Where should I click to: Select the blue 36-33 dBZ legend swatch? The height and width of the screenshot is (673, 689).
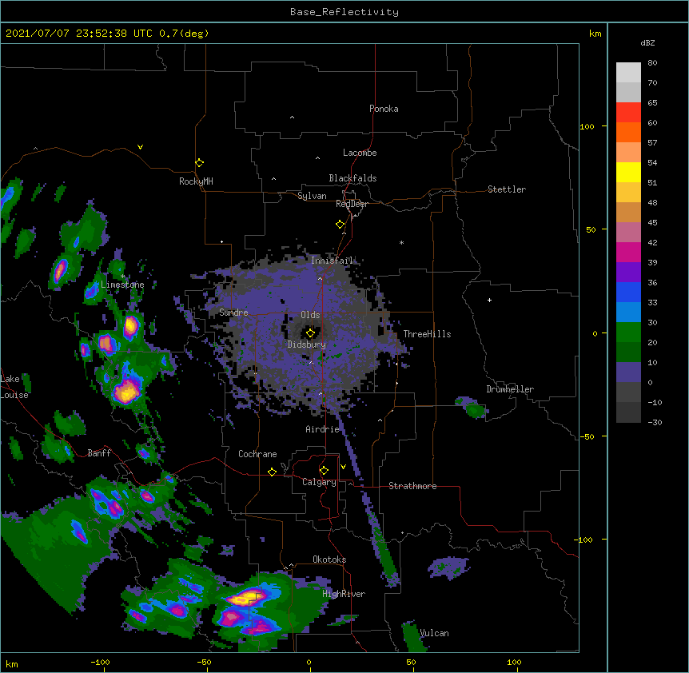tap(628, 292)
